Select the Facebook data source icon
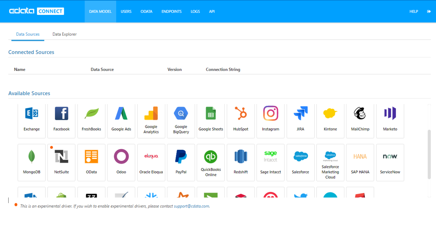This screenshot has height=229, width=436. (61, 113)
